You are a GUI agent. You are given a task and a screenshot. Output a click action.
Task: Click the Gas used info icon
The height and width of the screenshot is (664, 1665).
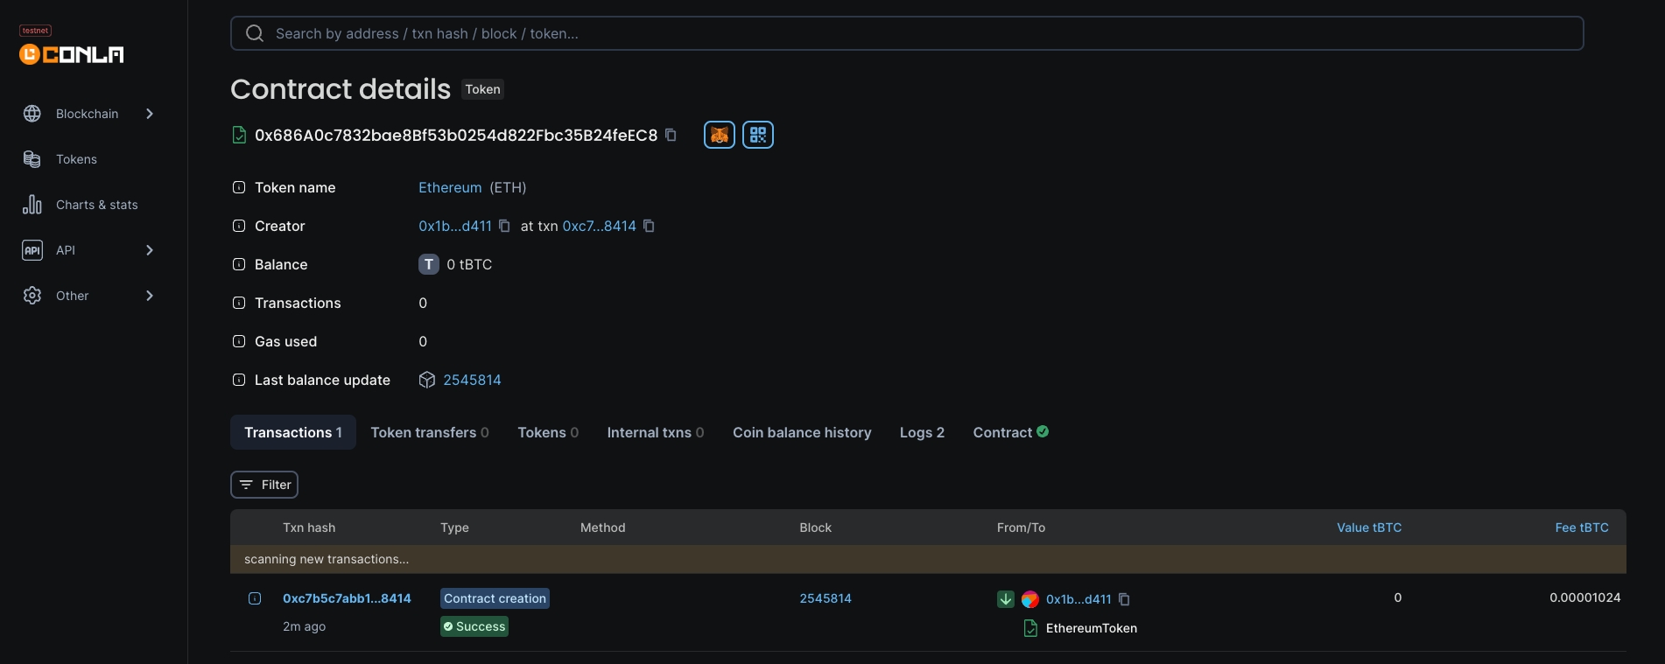click(239, 341)
